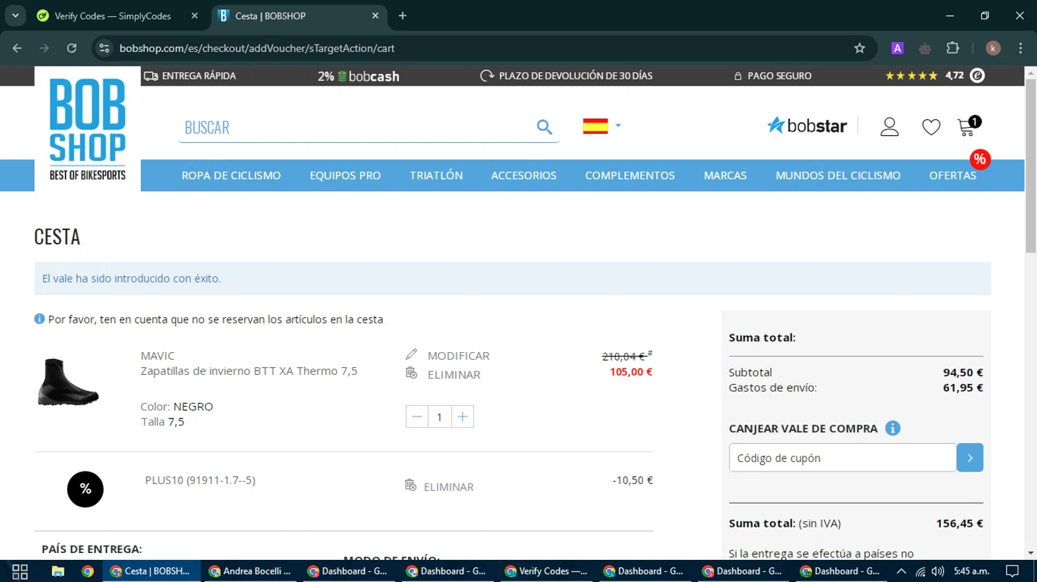Screen dimensions: 1037x582
Task: Click ENTREGA RÁPIDA truck icon
Action: coord(151,76)
